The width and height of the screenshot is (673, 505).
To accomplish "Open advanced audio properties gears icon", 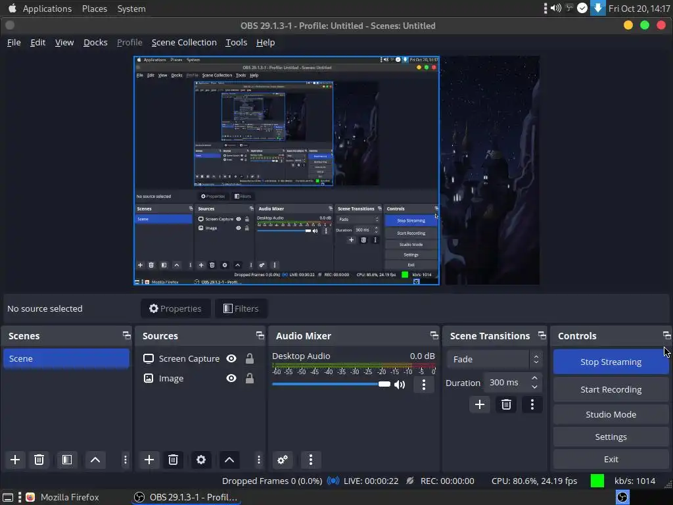I will (x=283, y=460).
